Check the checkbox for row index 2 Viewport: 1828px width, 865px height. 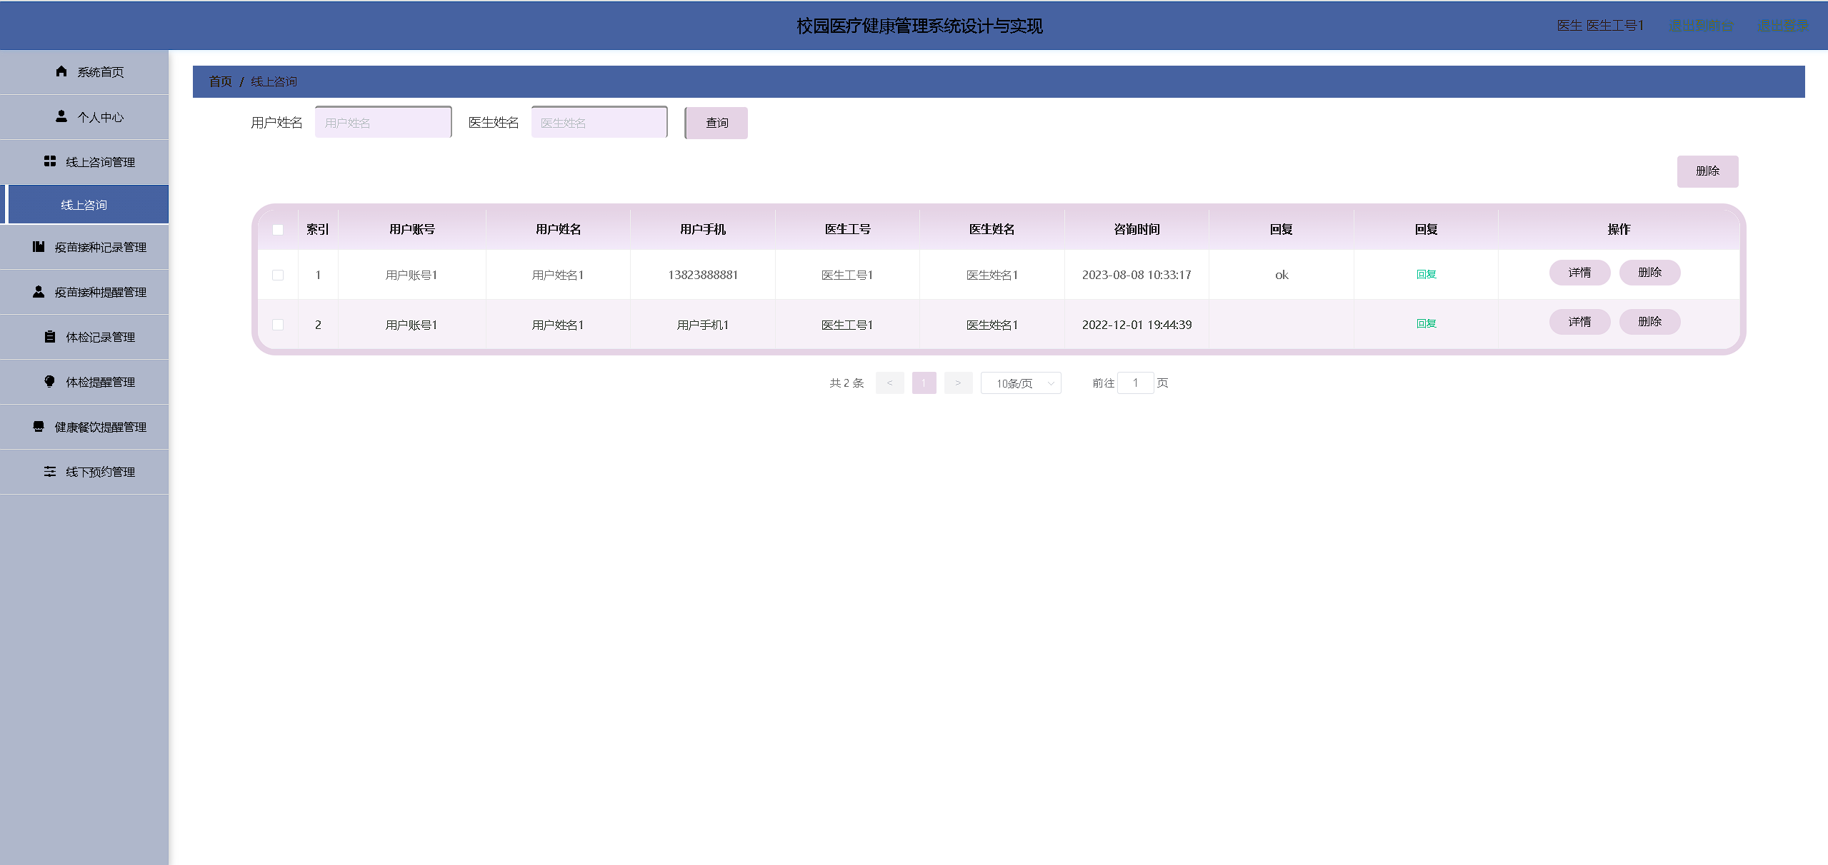click(x=278, y=325)
